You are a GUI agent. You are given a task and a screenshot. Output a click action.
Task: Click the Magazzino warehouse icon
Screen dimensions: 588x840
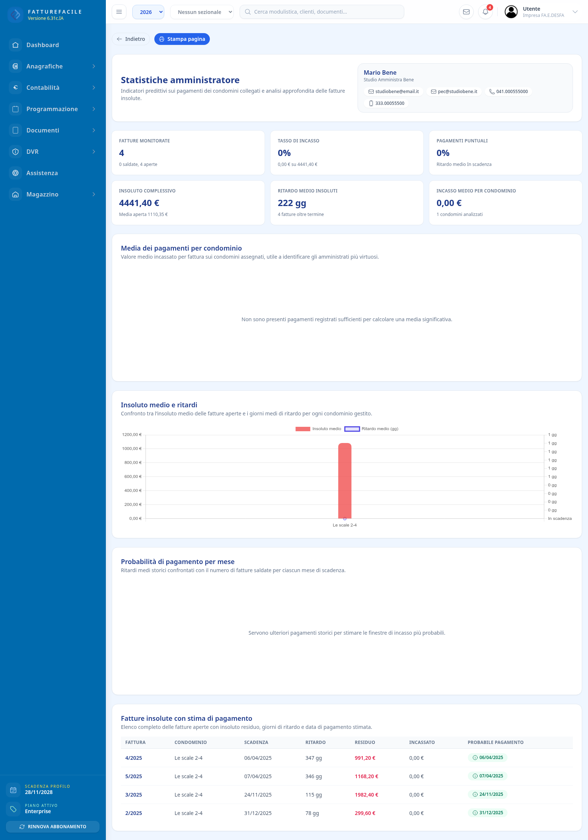click(15, 194)
